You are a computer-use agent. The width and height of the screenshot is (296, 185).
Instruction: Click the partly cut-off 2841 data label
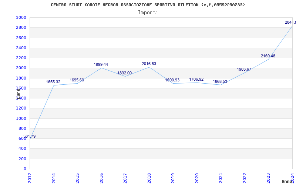point(290,22)
